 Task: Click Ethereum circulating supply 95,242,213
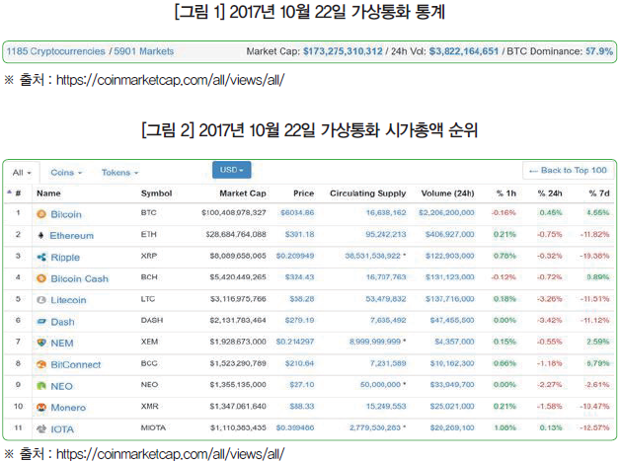386,234
